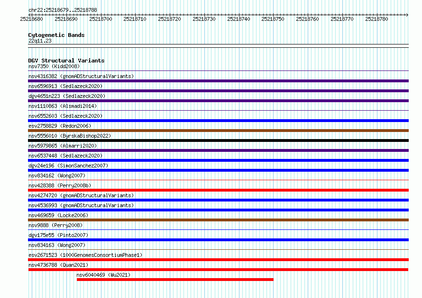Select the Cytogenetic Bands track title
This screenshot has height=298, width=422.
click(56, 35)
